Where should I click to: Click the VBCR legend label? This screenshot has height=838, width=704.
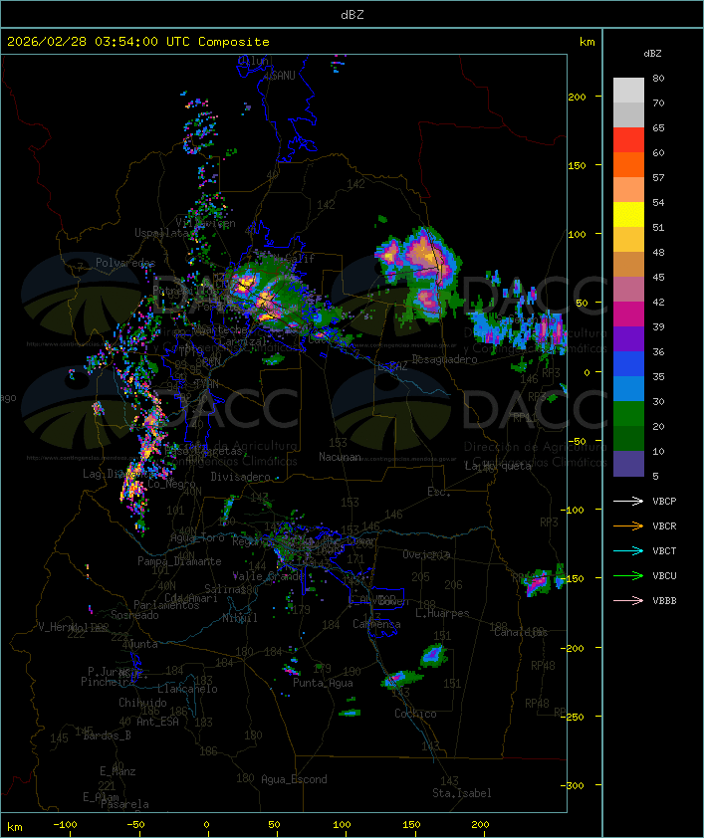664,526
